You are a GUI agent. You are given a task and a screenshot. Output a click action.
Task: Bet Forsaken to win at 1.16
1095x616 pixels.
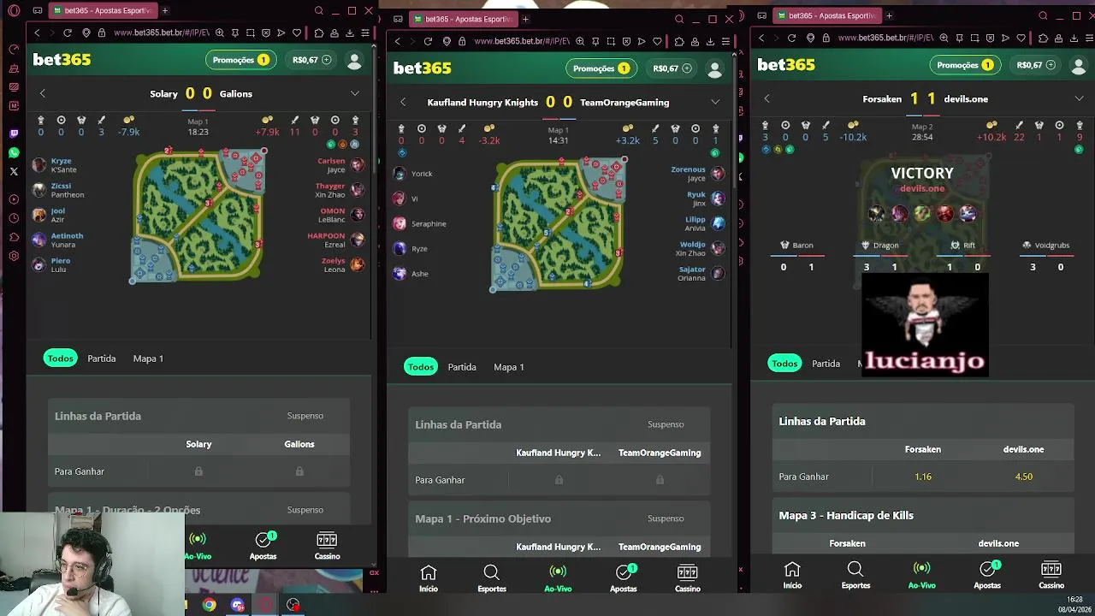point(922,477)
